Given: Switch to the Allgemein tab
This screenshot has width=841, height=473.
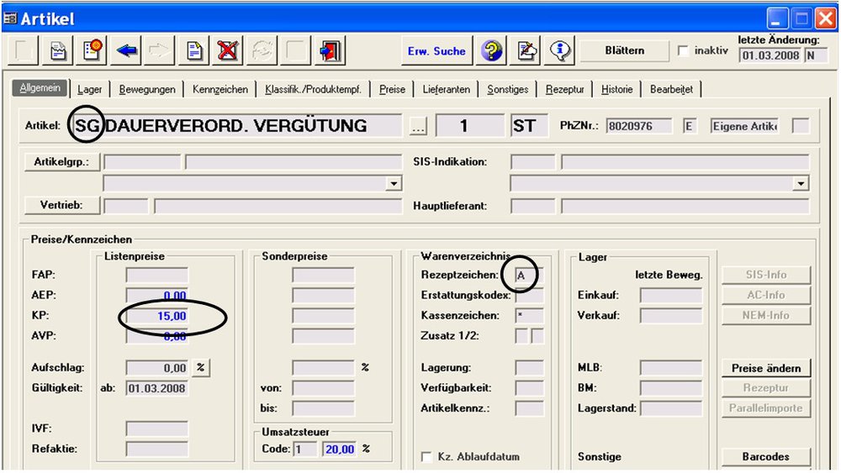Looking at the screenshot, I should 40,88.
